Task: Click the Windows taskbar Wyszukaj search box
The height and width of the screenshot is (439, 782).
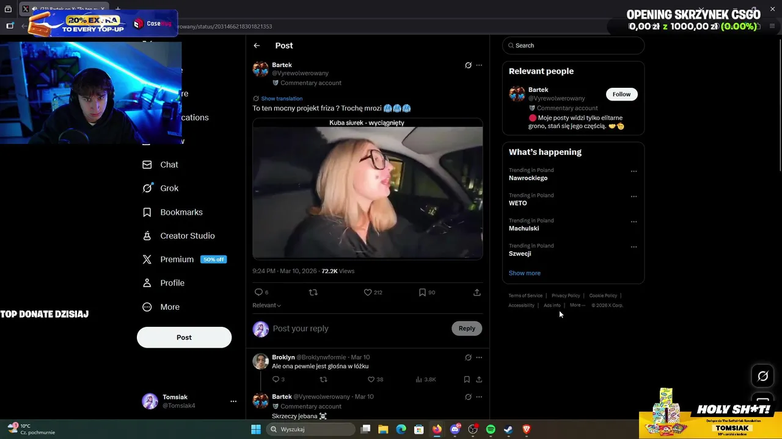Action: click(312, 429)
